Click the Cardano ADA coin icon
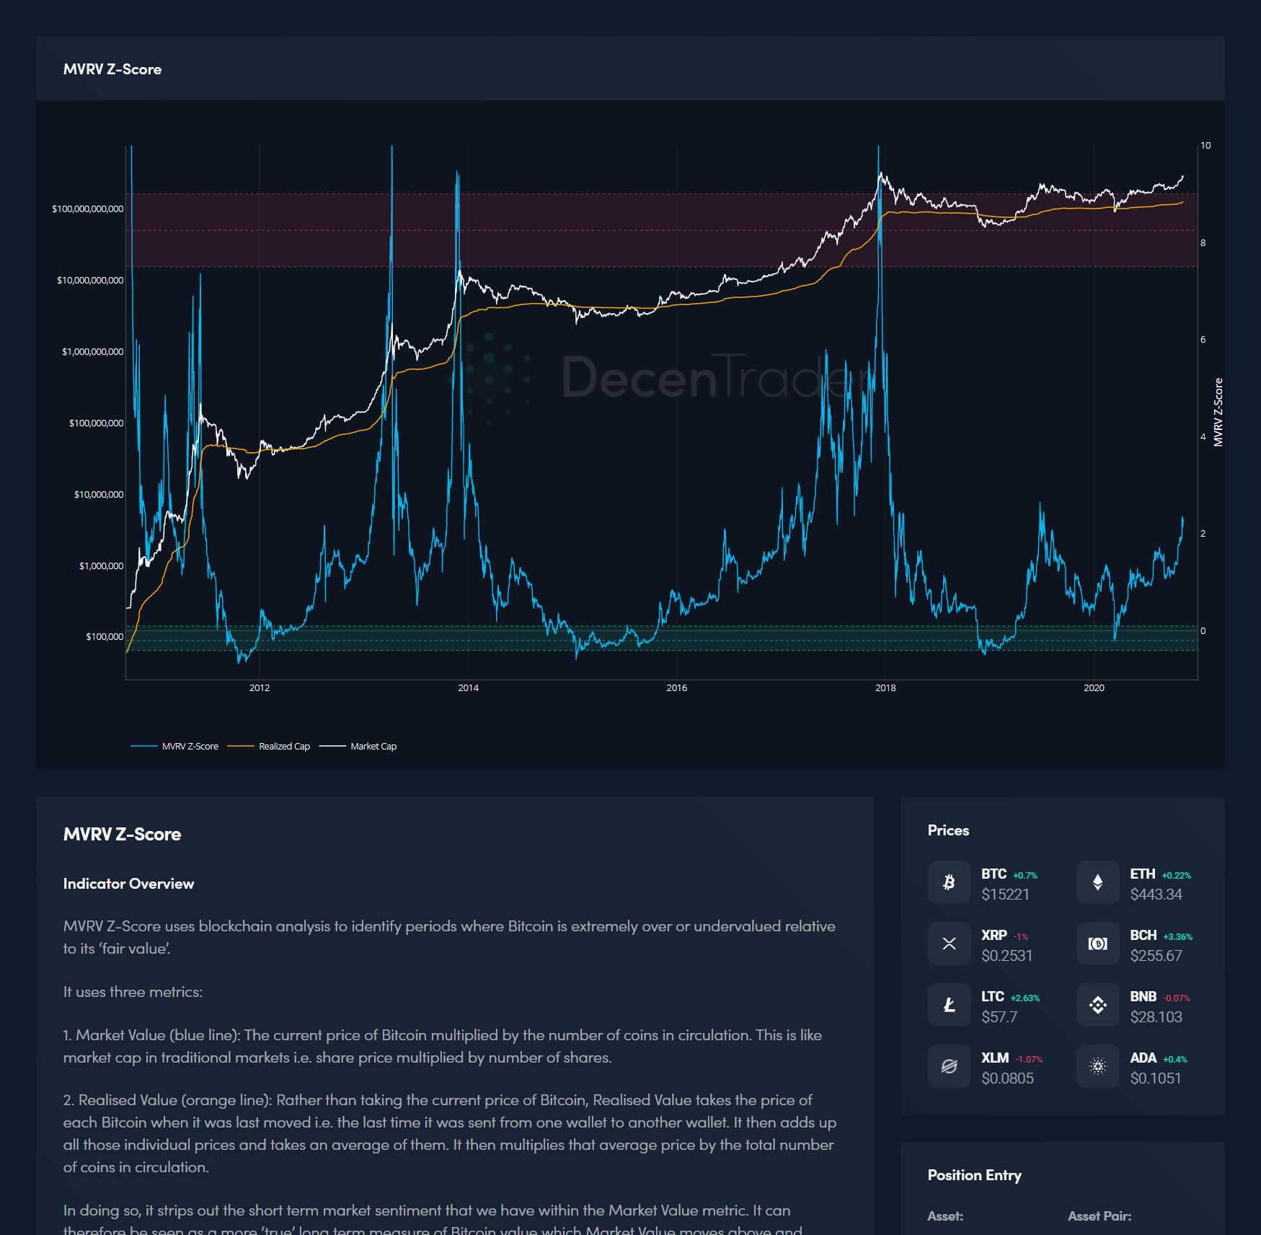 pos(1097,1066)
